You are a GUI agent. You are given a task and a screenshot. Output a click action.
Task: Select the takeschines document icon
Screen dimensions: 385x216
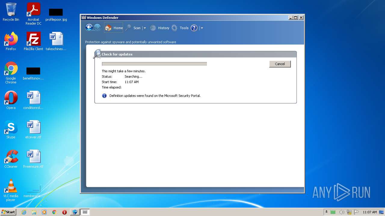tap(56, 41)
